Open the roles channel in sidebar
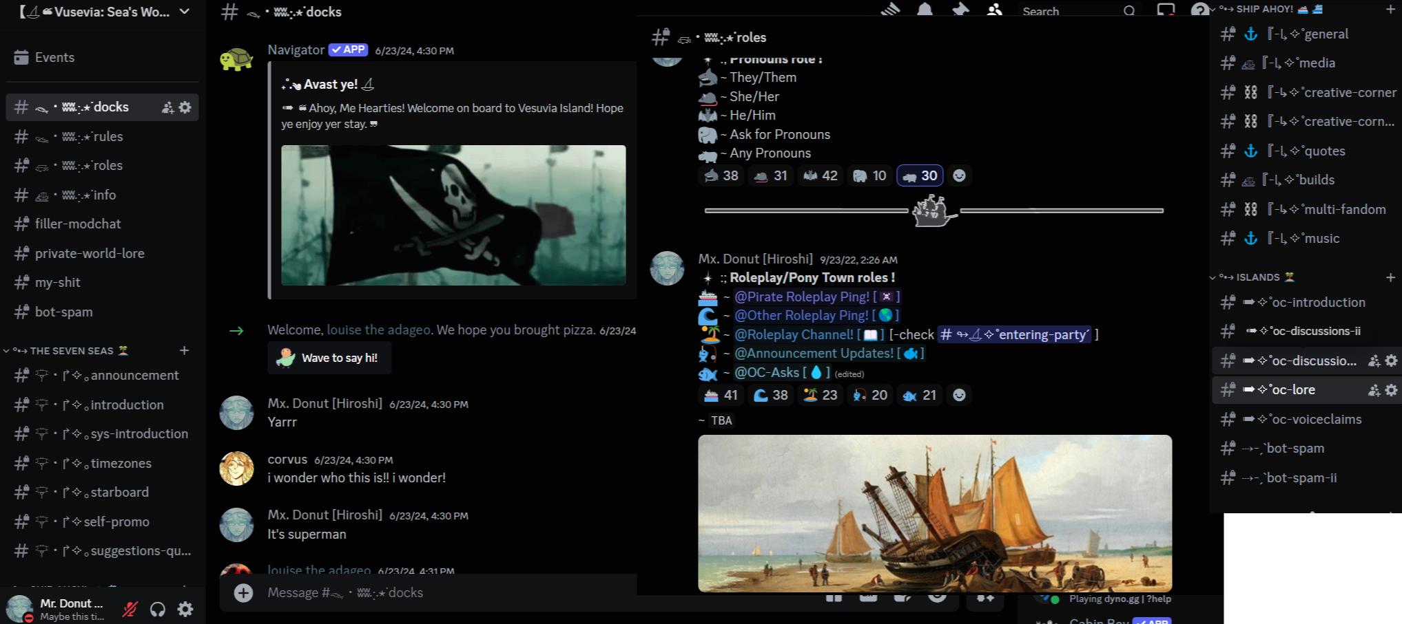The width and height of the screenshot is (1402, 624). [x=102, y=166]
